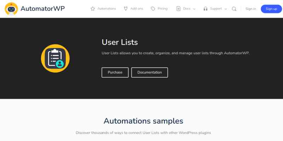Screen dimensions: 283x141
Task: Click the star icon beside Automations
Action: point(93,8)
